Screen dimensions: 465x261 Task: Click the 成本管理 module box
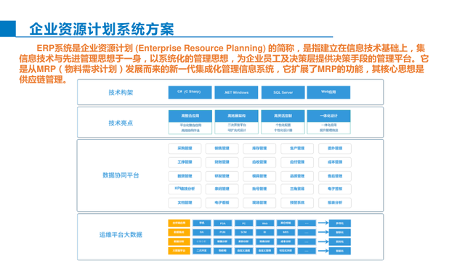point(335,162)
